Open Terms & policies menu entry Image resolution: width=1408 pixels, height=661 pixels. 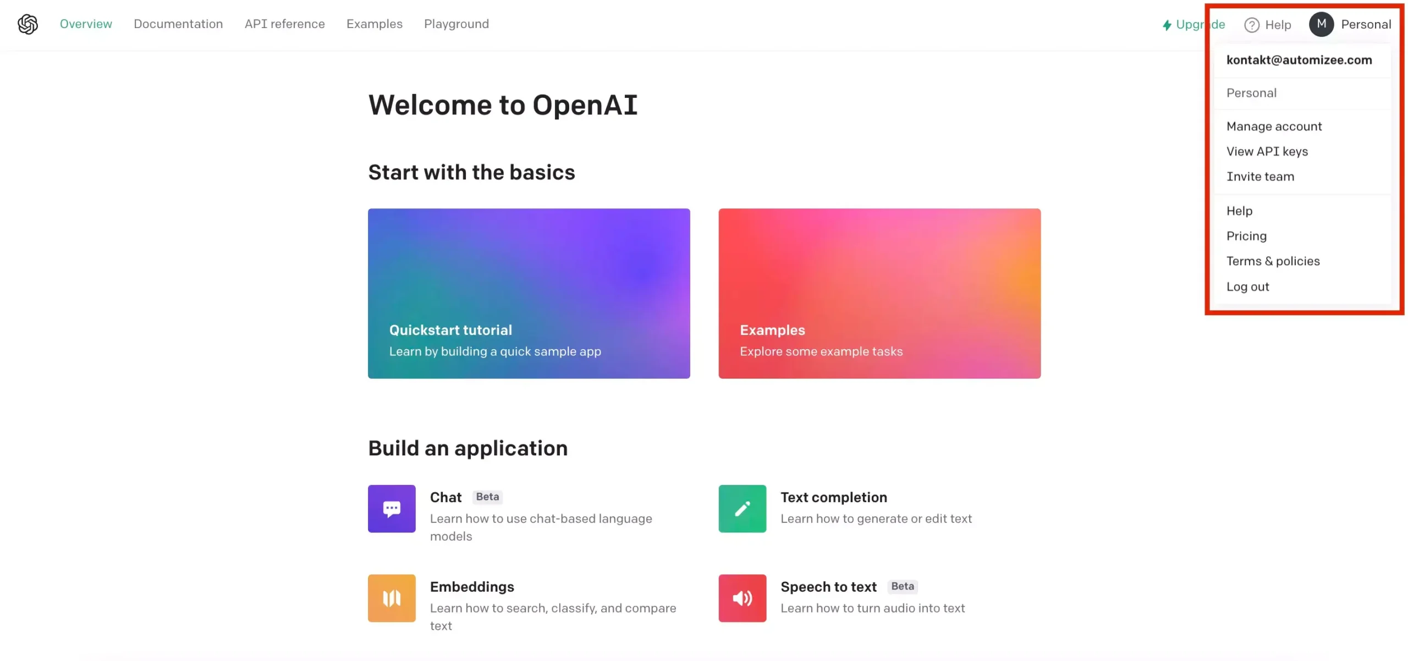[x=1273, y=261]
